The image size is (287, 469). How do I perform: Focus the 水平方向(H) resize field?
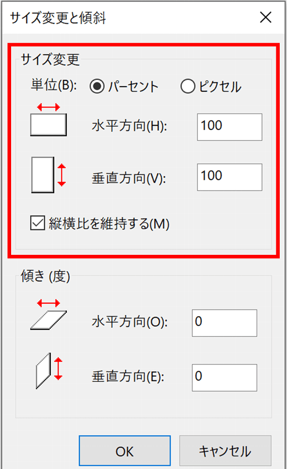[x=229, y=127]
